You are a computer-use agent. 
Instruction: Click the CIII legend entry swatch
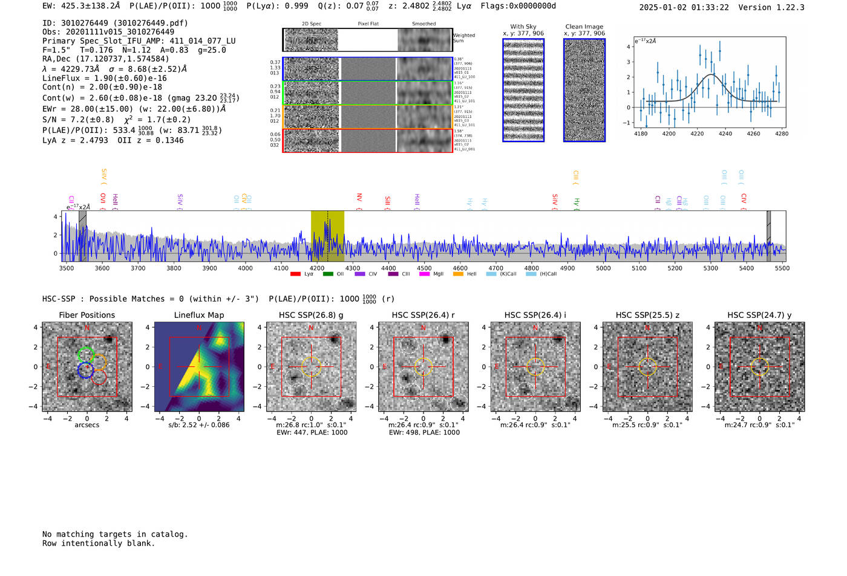393,274
